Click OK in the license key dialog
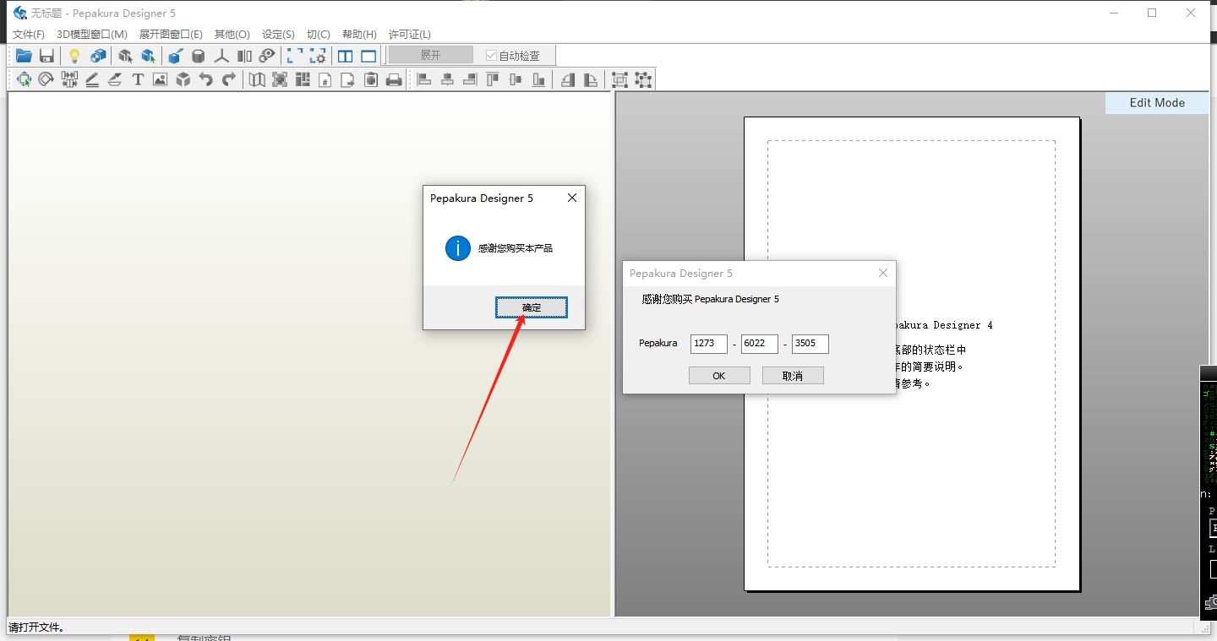 coord(719,376)
